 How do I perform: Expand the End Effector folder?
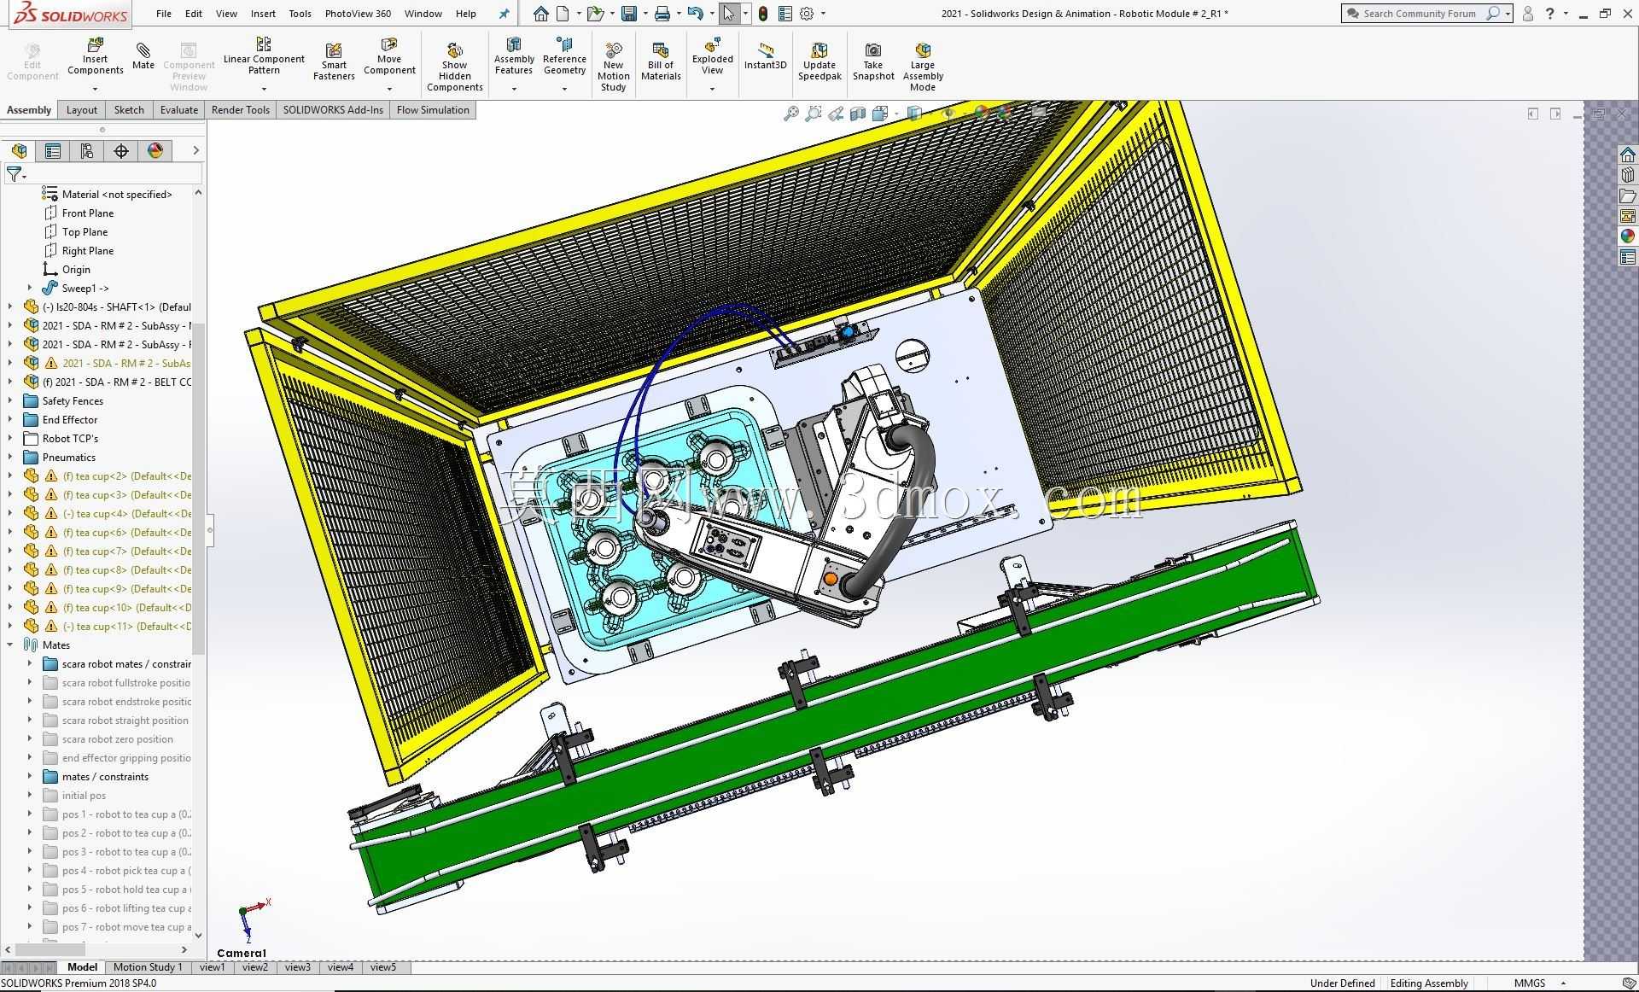click(x=10, y=419)
